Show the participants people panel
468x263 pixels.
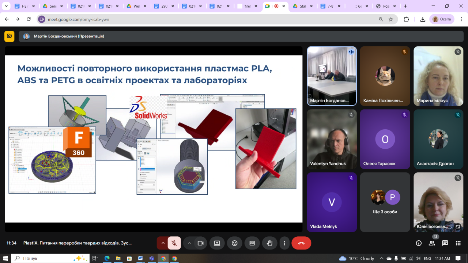pyautogui.click(x=432, y=243)
